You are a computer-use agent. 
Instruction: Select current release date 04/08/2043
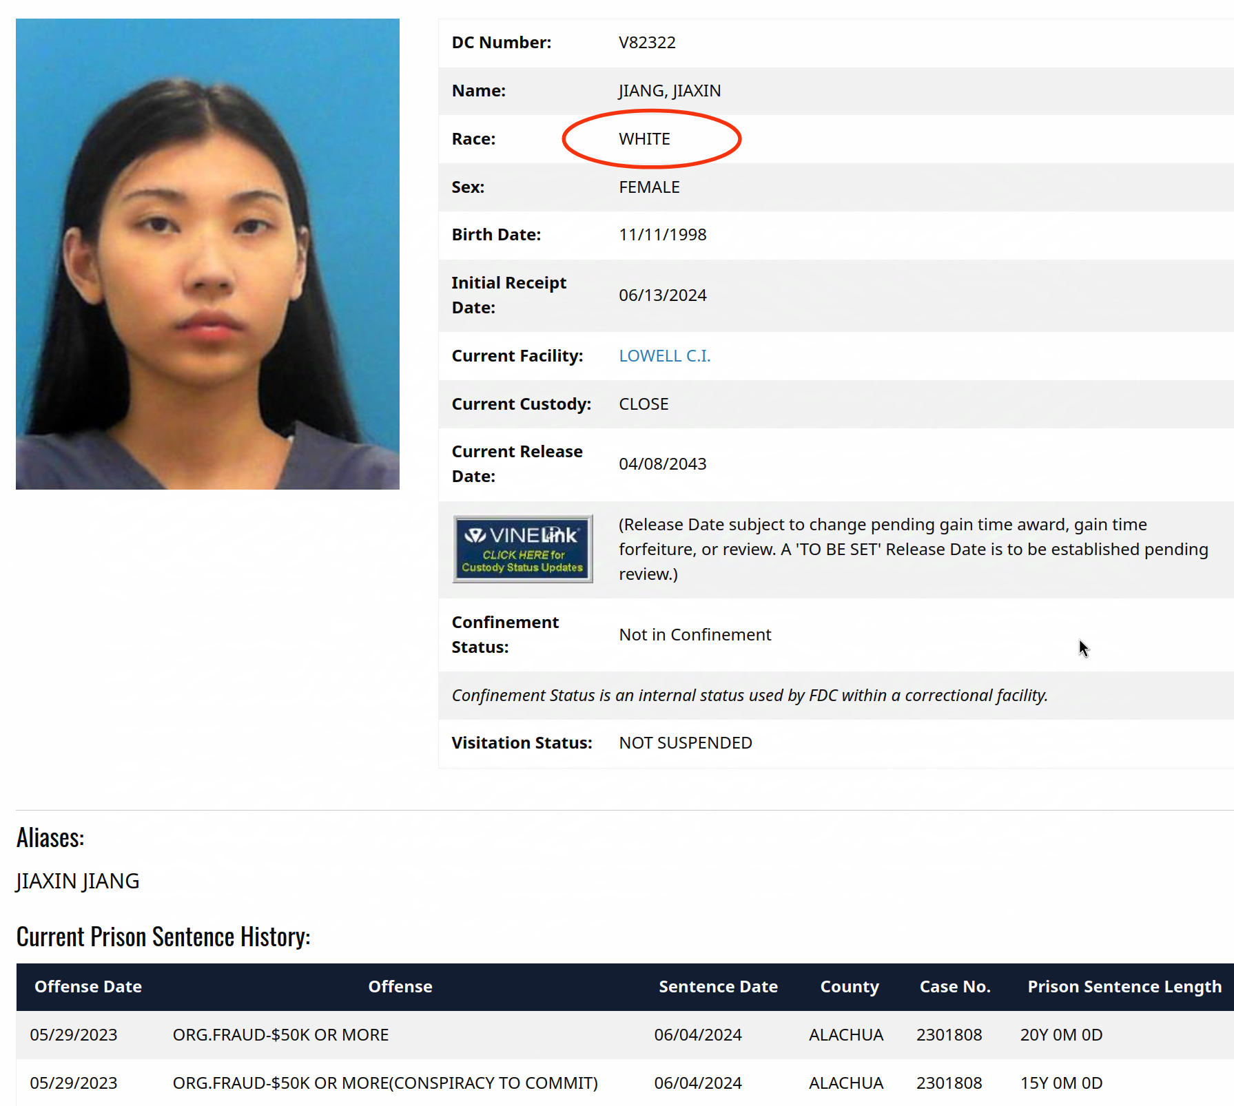click(x=663, y=464)
